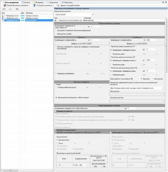Click second list icon under the toolbar
The image size is (168, 172).
[10, 9]
